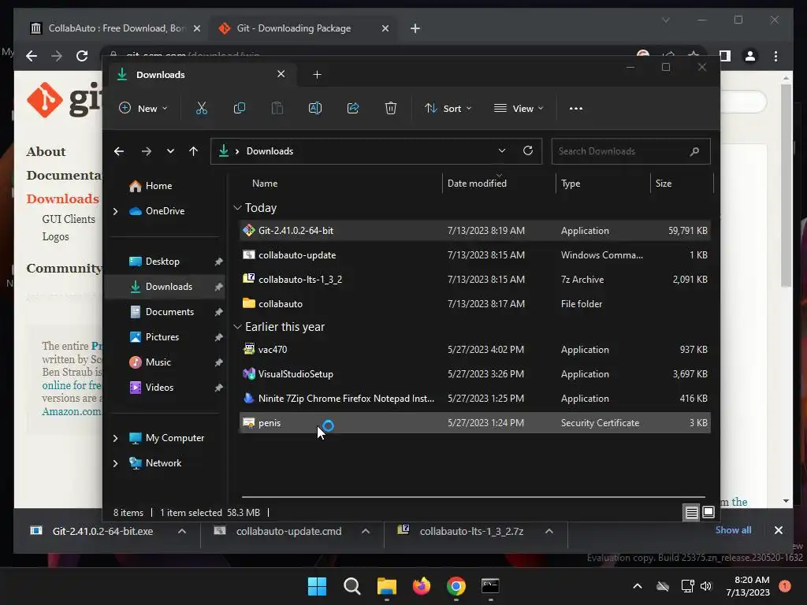
Task: Click Logos link on Git page
Action: [55, 236]
